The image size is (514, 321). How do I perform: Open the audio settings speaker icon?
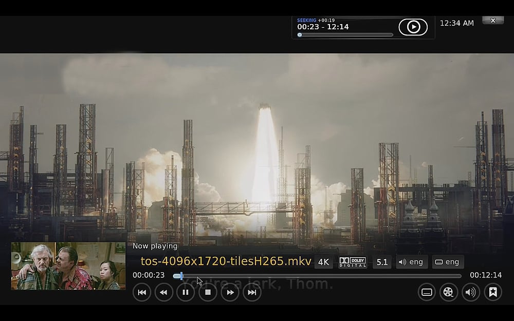471,292
